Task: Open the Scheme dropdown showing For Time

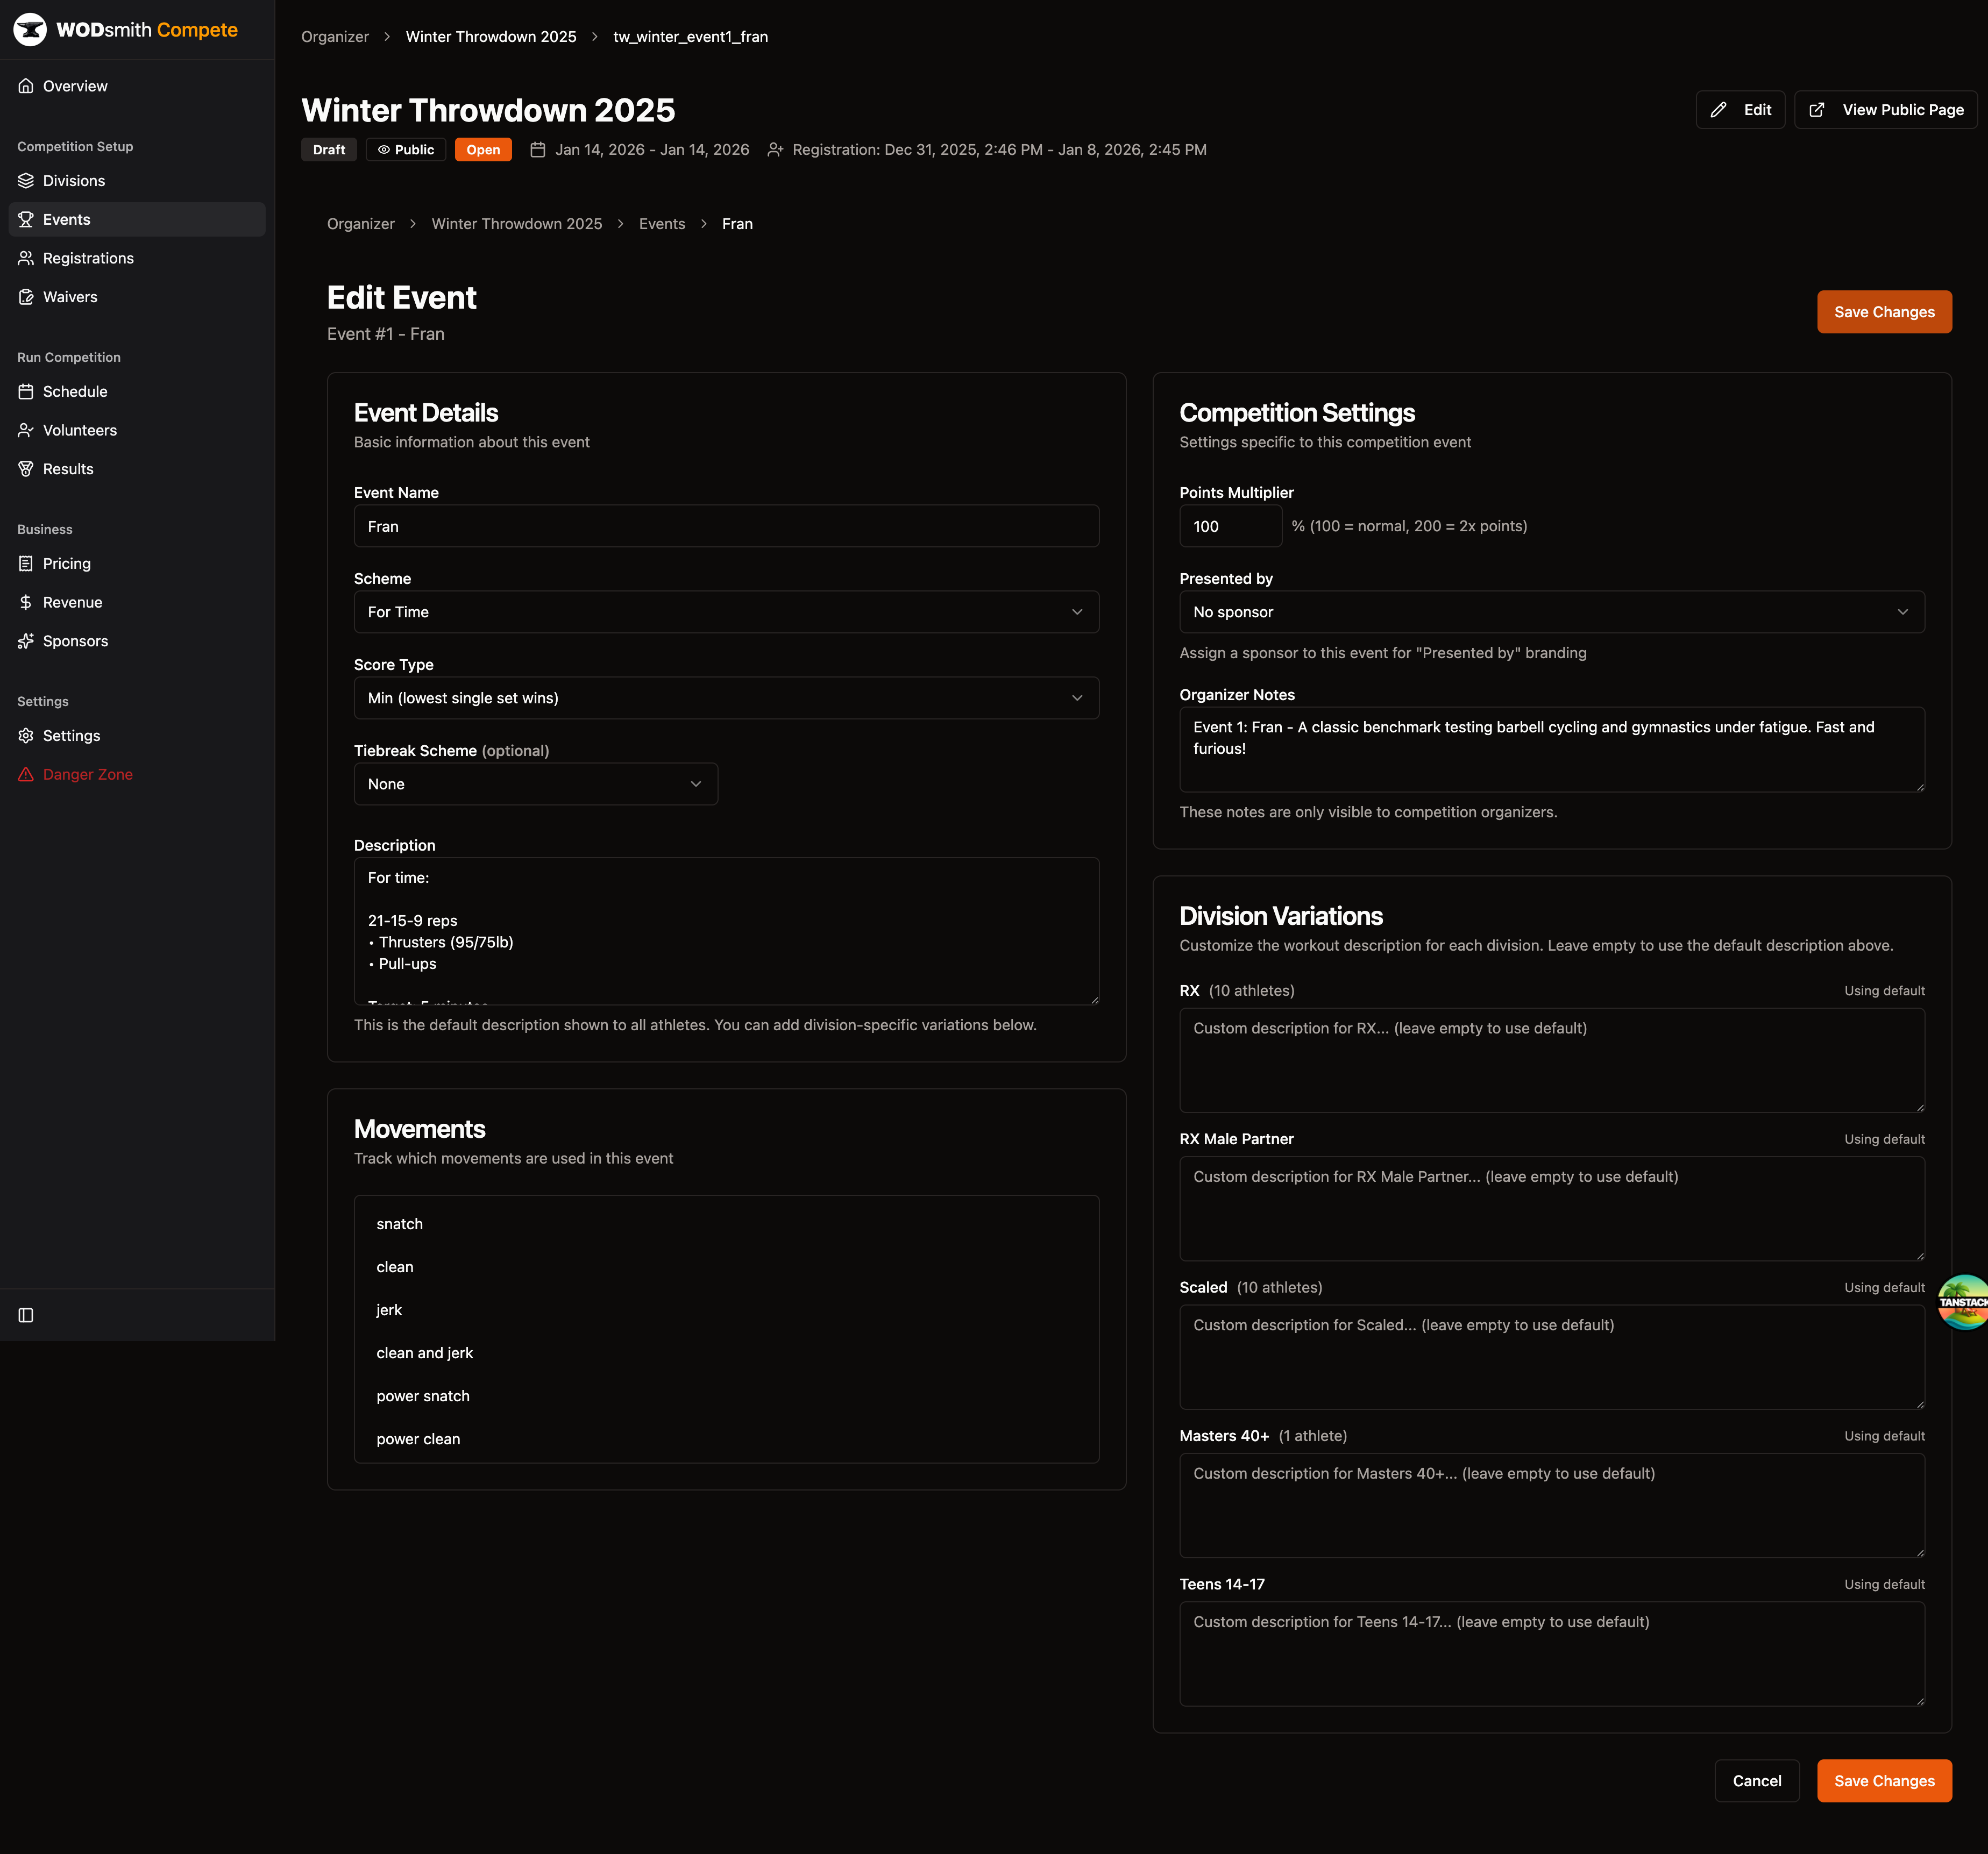Action: click(726, 612)
